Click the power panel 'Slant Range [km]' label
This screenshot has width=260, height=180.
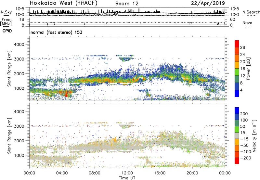[9, 69]
